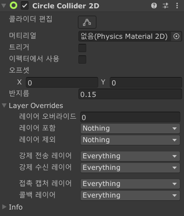
Task: Click the 강제 전송 레이어 label
Action: (46, 156)
